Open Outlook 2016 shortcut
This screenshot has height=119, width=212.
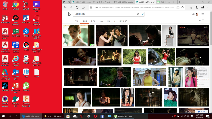click(16, 74)
